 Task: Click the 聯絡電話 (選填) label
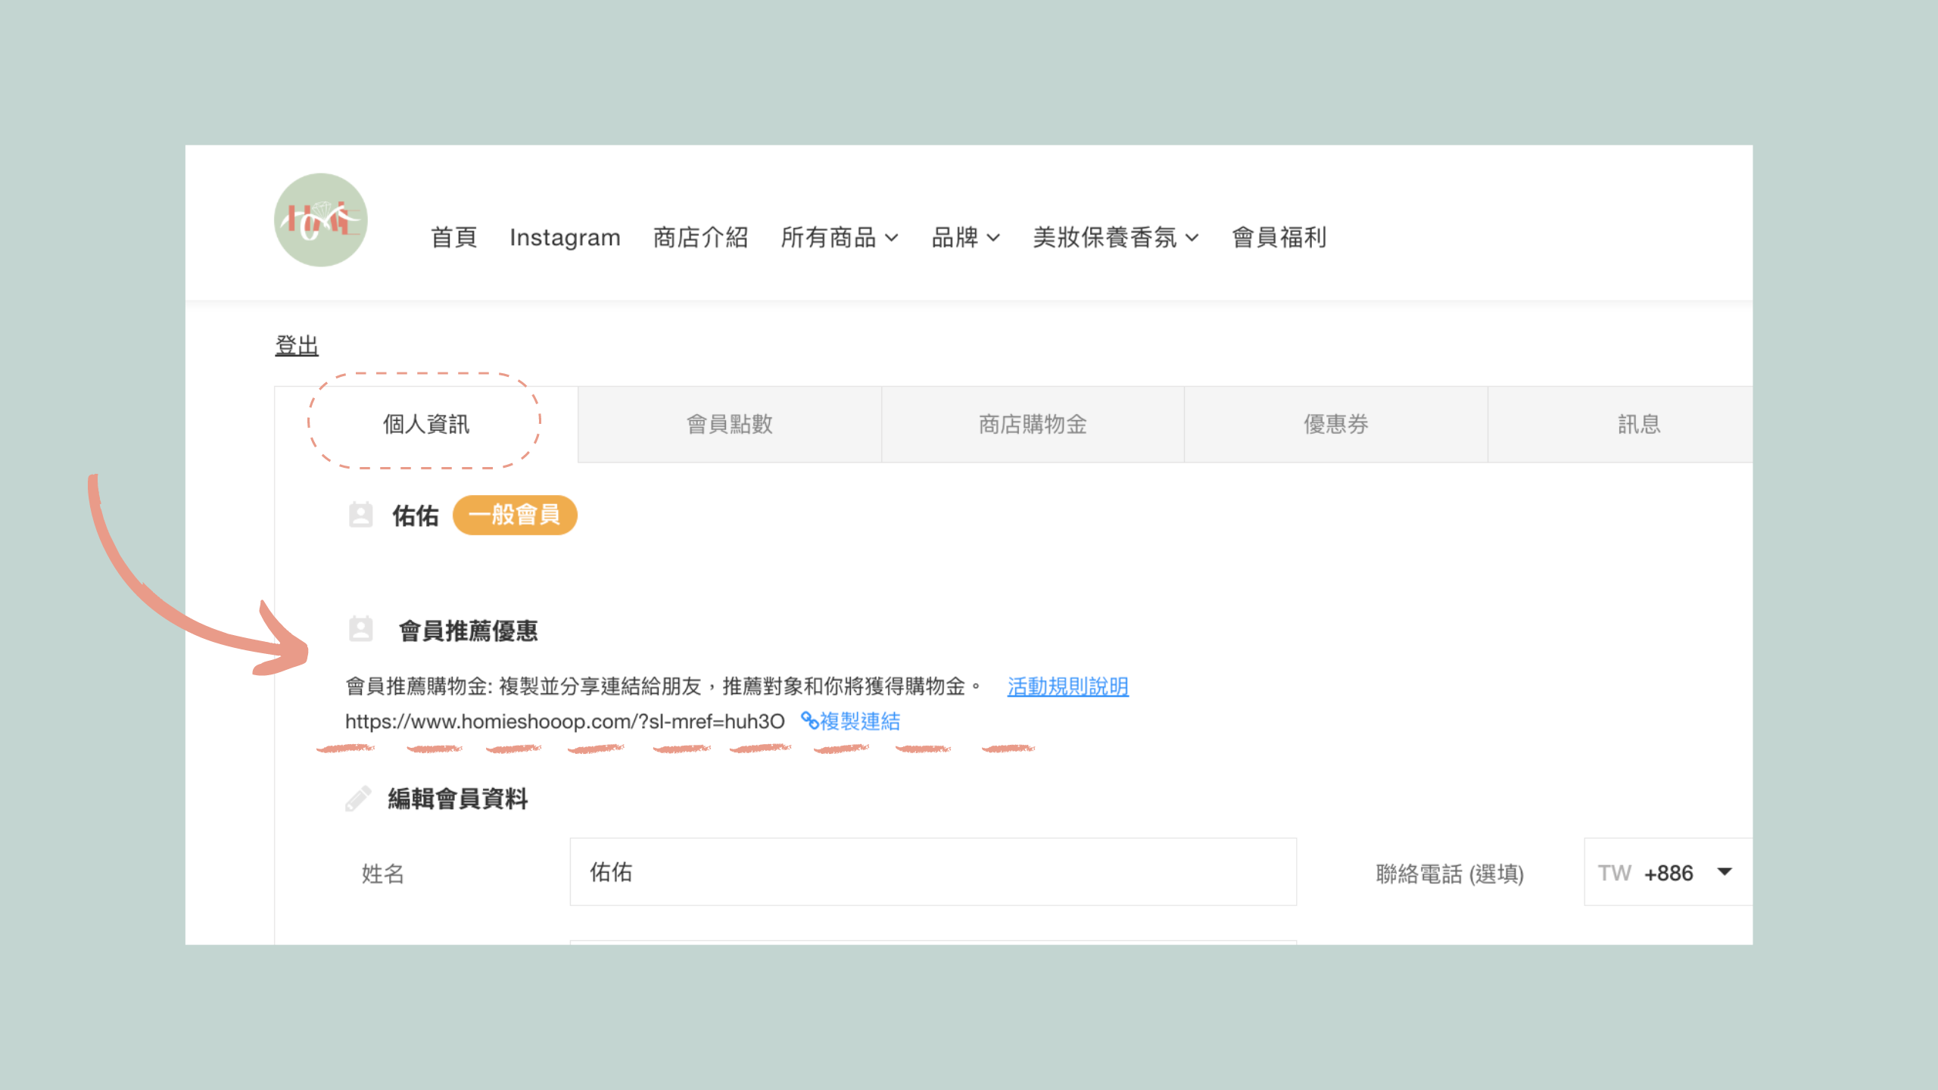pos(1450,874)
